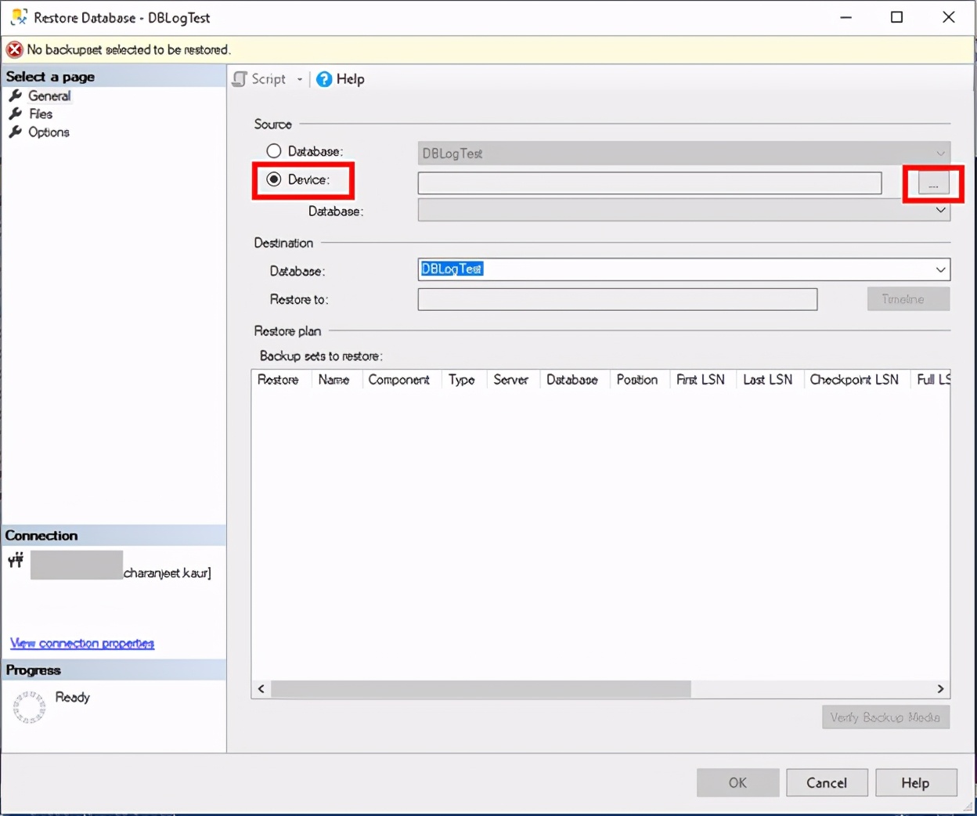Click the Database column header in grid
This screenshot has width=977, height=816.
coord(575,380)
